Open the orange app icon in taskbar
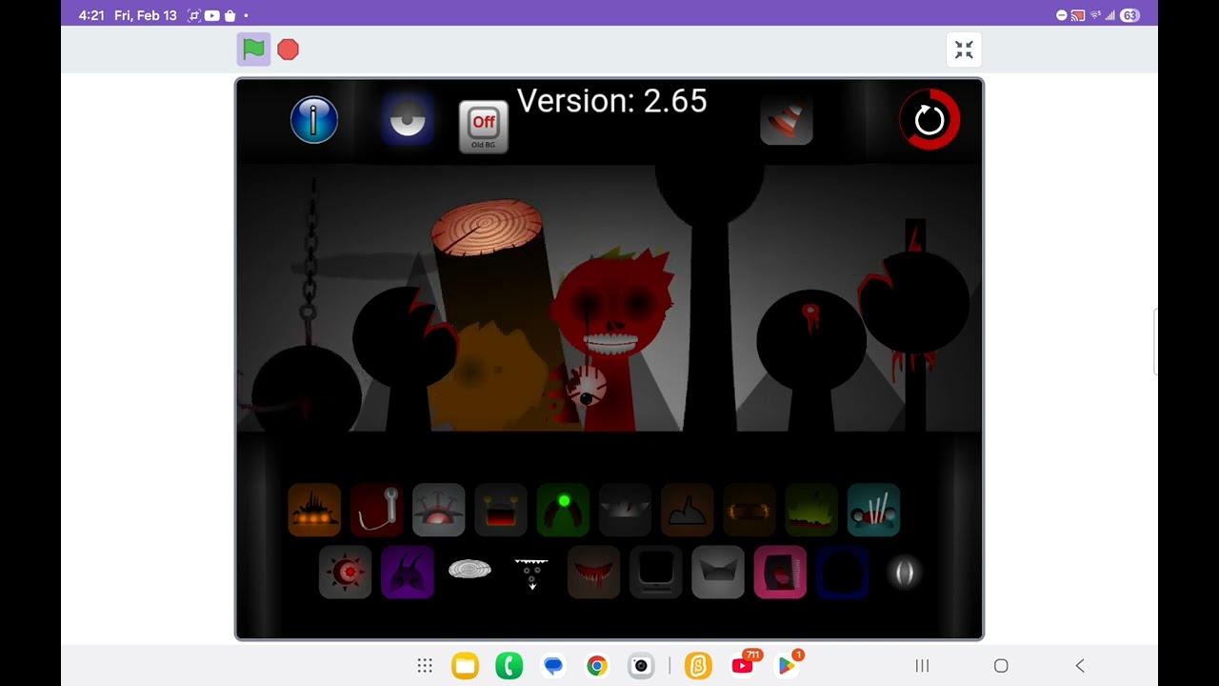 (698, 666)
